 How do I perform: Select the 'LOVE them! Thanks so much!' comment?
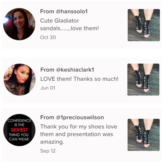pos(79,79)
